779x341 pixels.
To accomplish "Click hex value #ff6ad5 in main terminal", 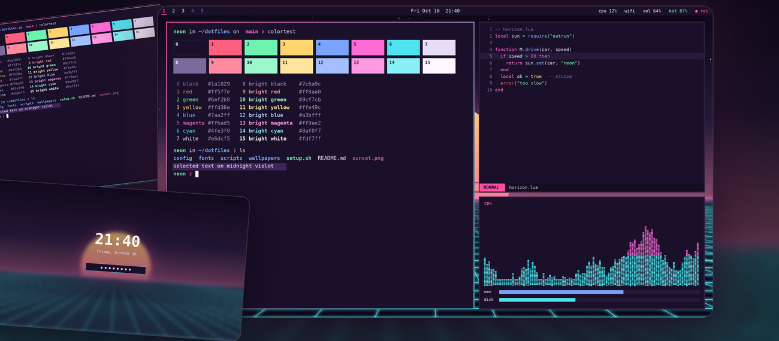I will coord(219,123).
